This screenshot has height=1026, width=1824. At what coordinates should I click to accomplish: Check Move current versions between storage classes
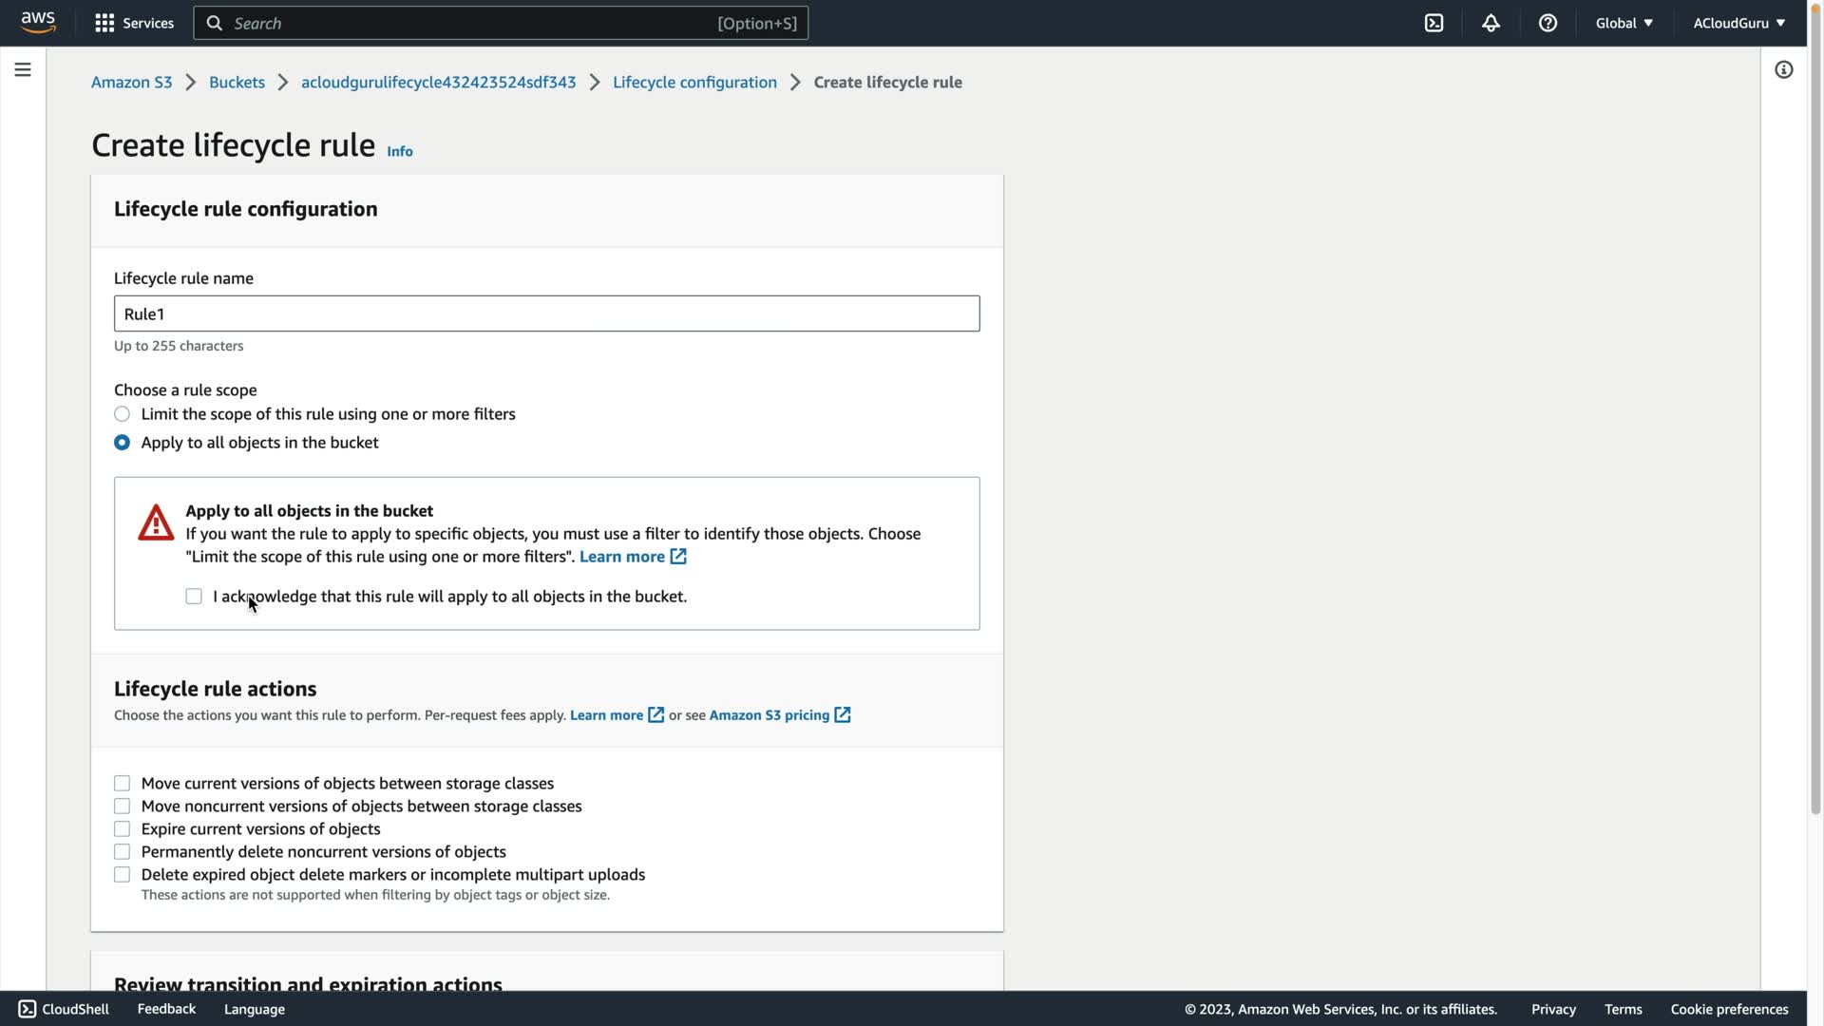coord(122,784)
